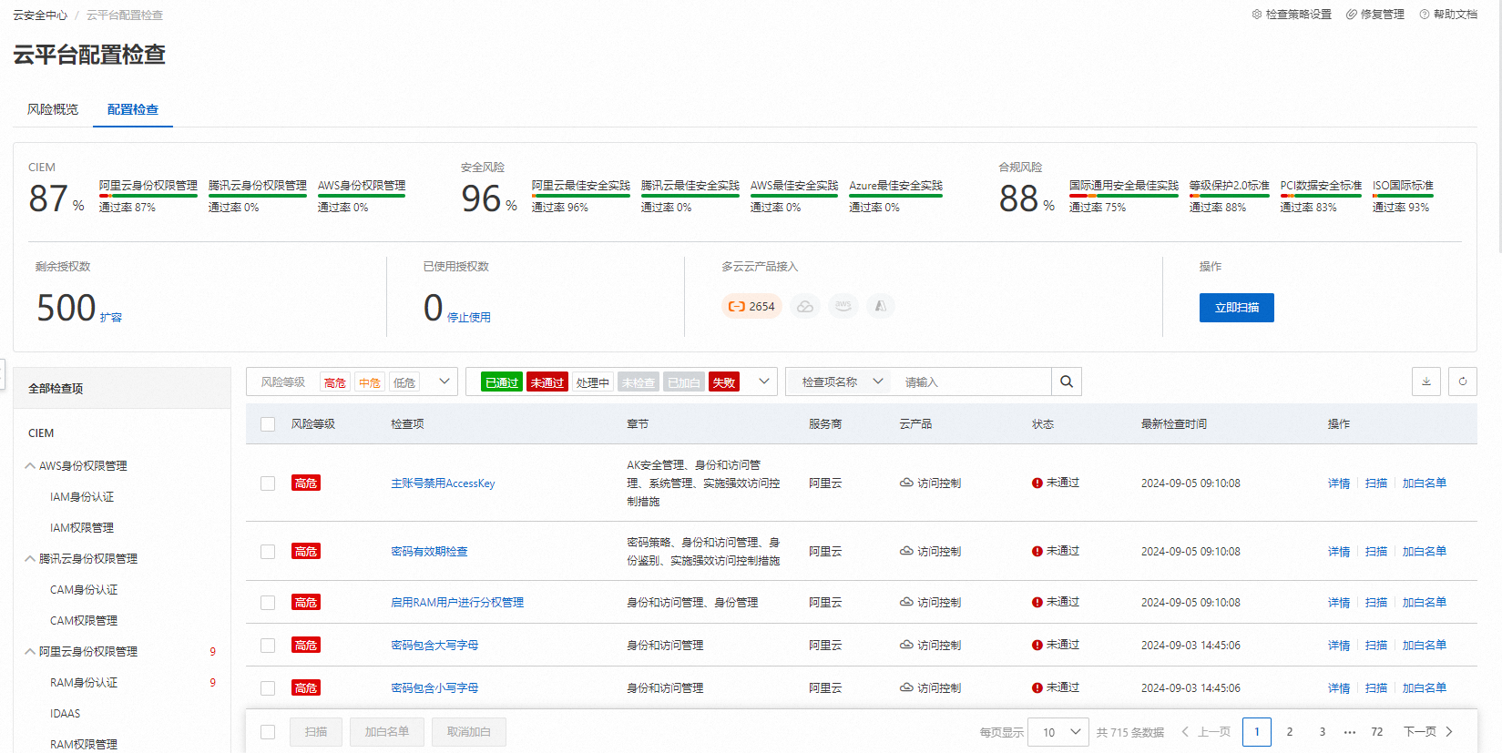The height and width of the screenshot is (753, 1502).
Task: Click the 请输入 search input field
Action: [x=970, y=382]
